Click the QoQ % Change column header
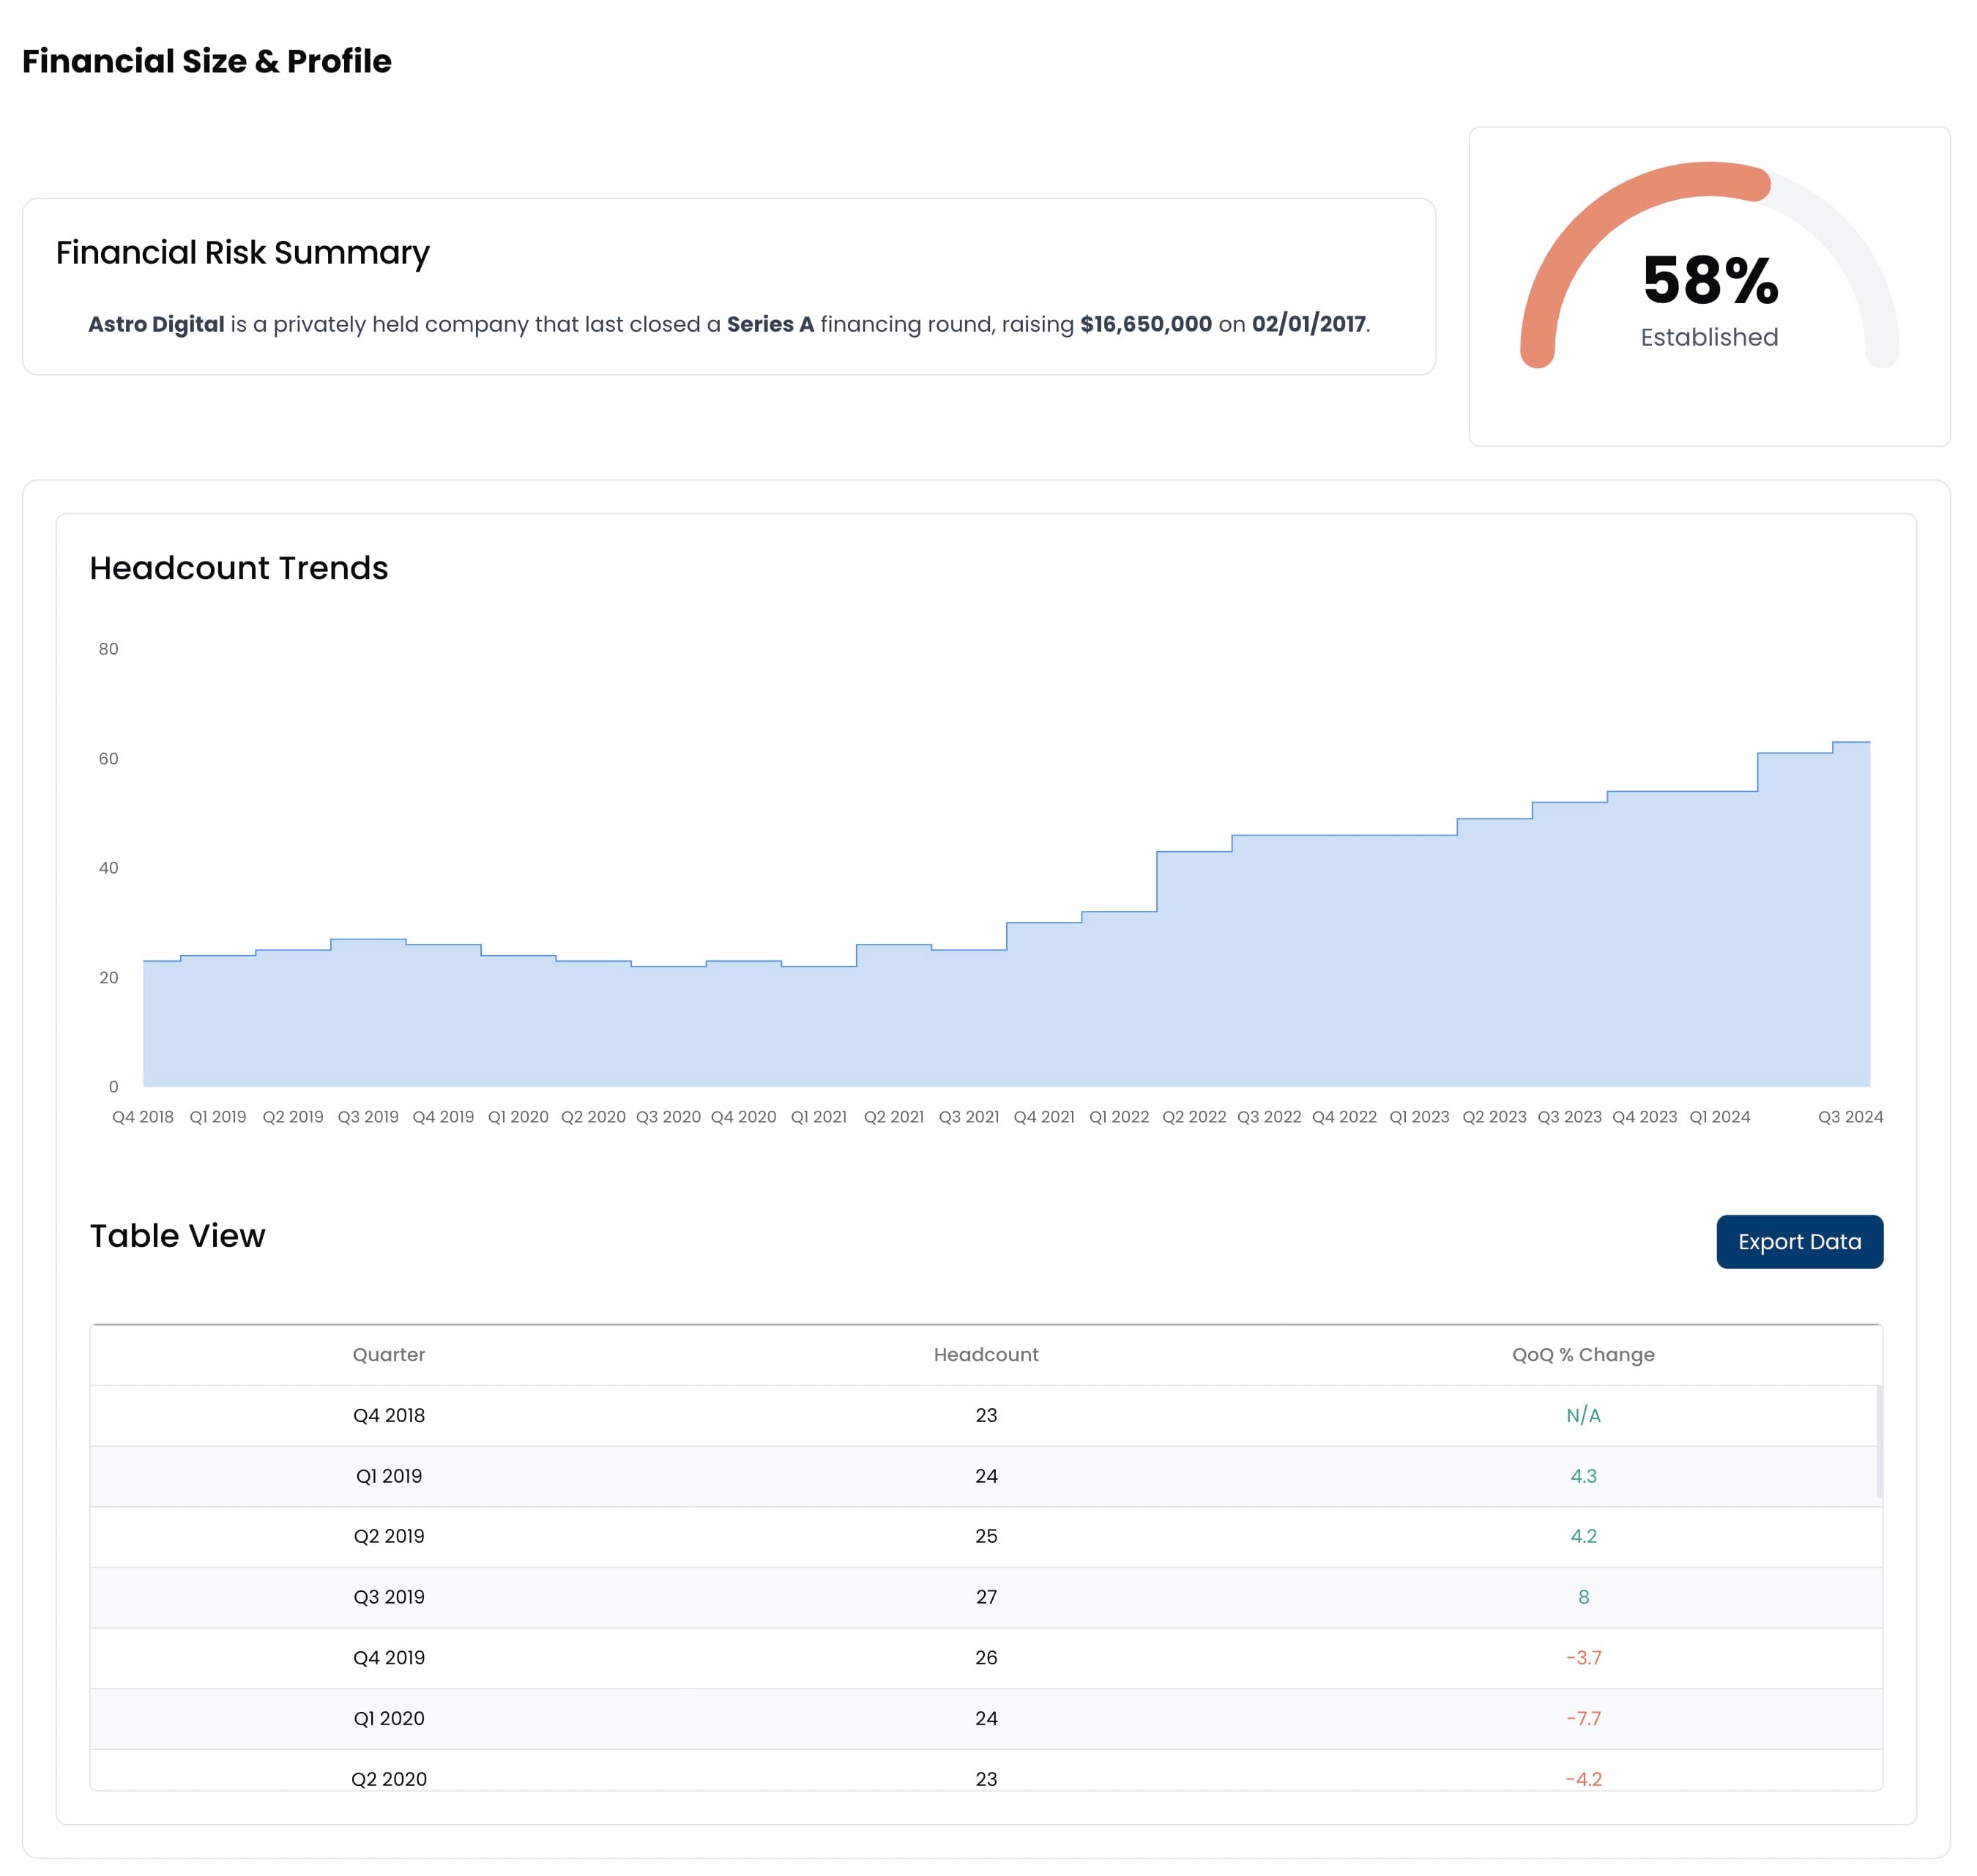The height and width of the screenshot is (1876, 1977). 1582,1354
